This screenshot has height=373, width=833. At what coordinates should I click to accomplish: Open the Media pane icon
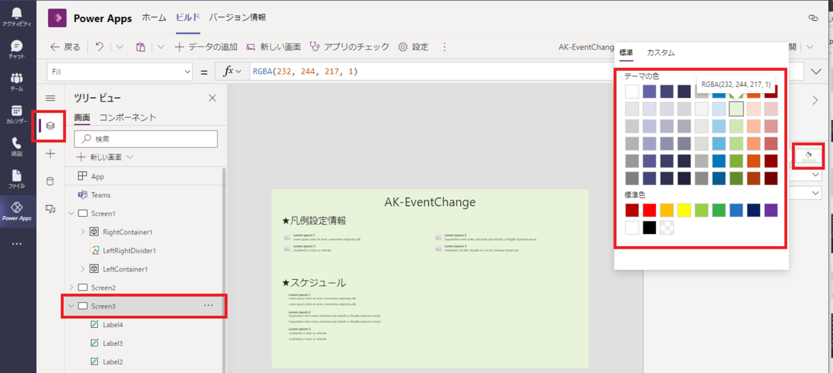coord(50,208)
